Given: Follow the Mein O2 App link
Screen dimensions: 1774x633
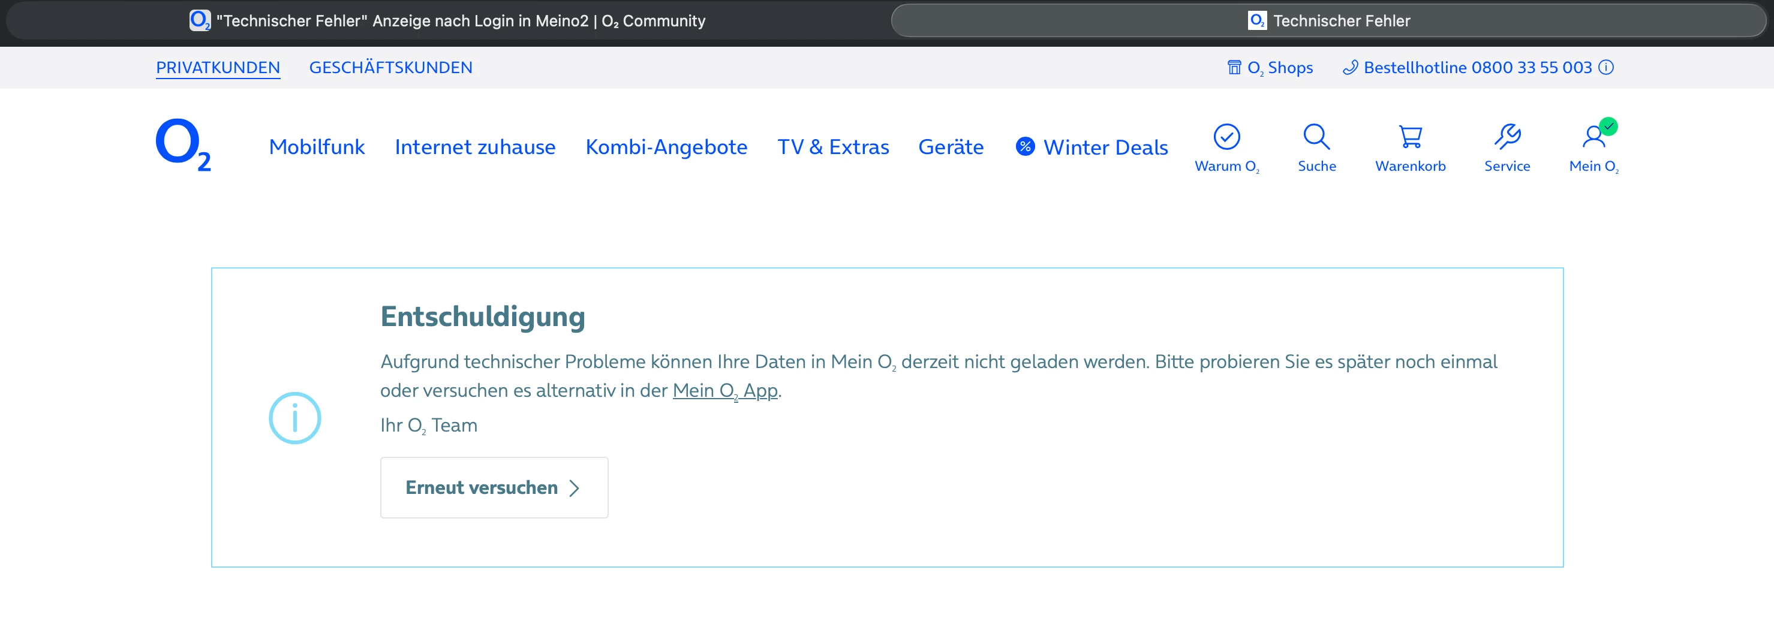Looking at the screenshot, I should [725, 390].
